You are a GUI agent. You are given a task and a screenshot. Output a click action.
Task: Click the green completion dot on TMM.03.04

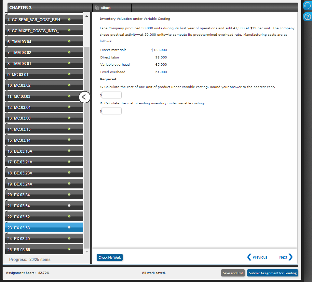pos(69,41)
